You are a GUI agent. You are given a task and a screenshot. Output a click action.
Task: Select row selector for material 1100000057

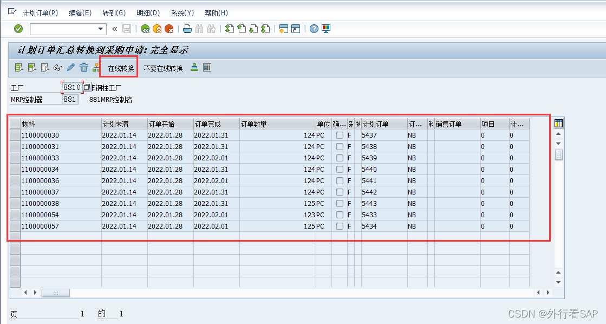(x=15, y=226)
